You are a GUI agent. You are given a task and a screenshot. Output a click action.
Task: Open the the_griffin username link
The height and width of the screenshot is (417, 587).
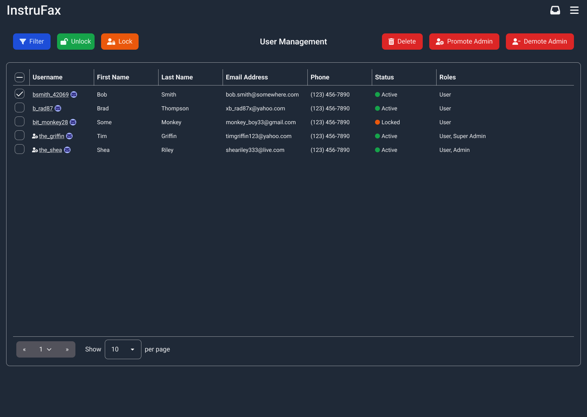(x=51, y=136)
